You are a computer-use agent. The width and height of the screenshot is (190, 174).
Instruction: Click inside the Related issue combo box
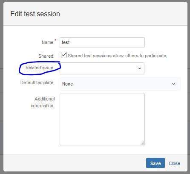(x=102, y=68)
